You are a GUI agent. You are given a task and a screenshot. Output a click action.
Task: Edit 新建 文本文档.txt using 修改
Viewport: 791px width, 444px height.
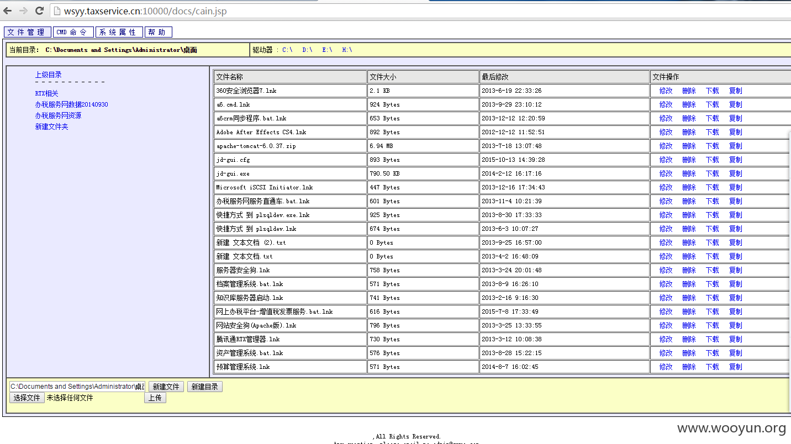[x=666, y=256]
